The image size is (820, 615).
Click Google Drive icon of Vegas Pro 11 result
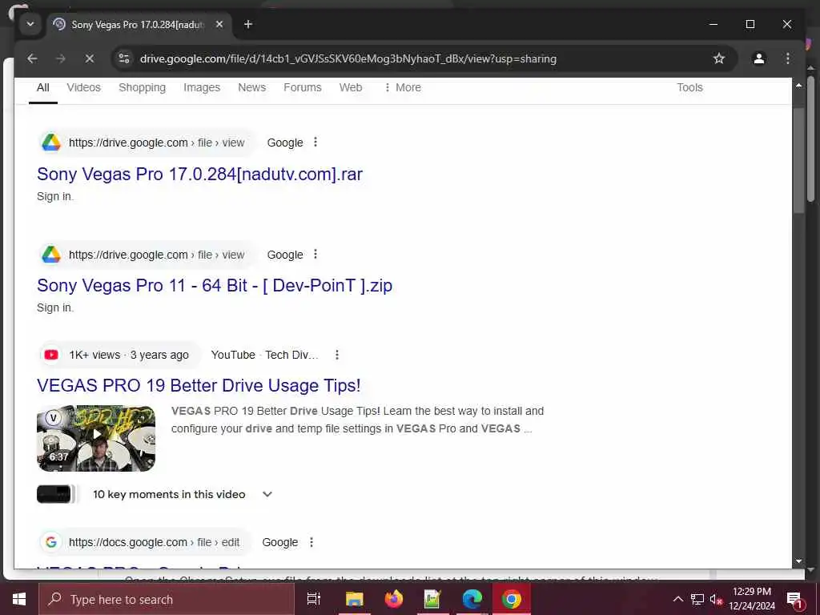(51, 254)
